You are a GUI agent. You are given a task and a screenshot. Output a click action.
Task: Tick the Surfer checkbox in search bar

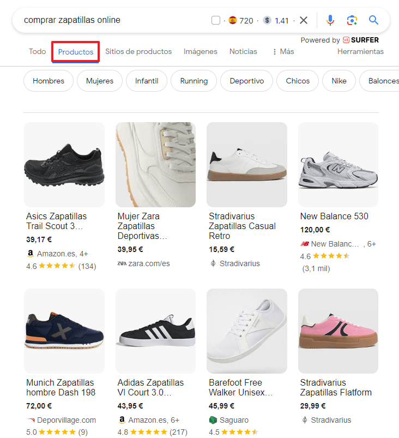click(x=216, y=20)
